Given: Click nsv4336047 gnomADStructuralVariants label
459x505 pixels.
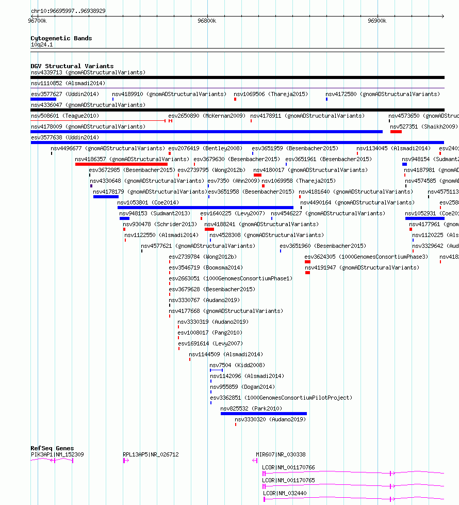Looking at the screenshot, I should tap(88, 105).
